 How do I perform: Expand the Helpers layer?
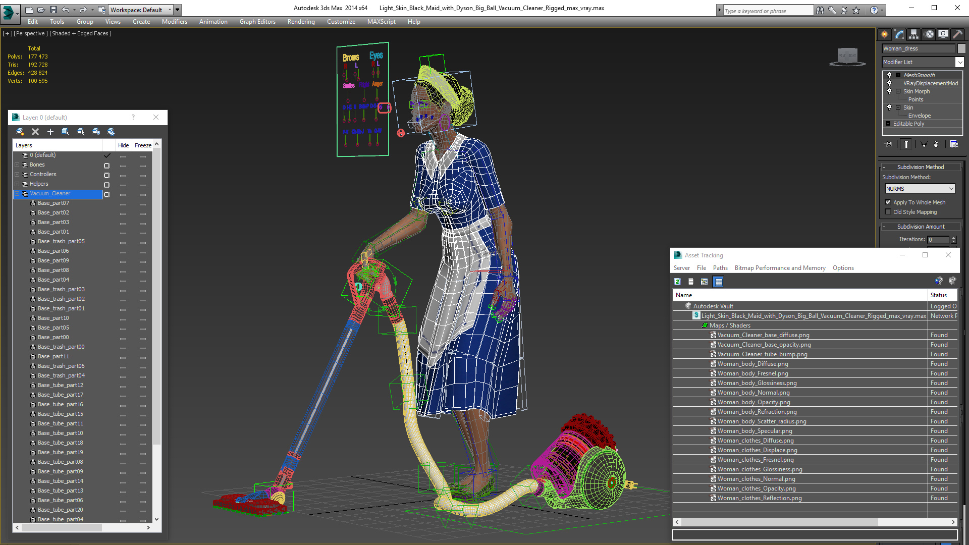[x=17, y=184]
